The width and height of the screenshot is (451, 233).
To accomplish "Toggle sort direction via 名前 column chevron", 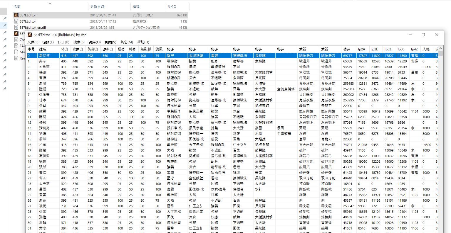I will (x=50, y=3).
